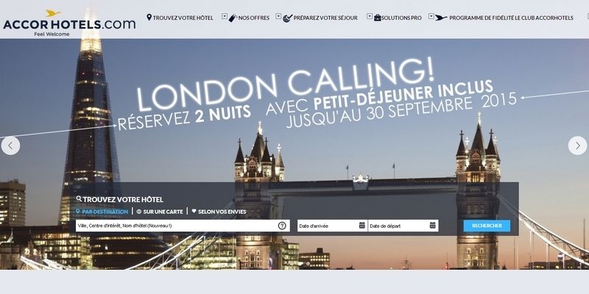Expand the Solutions Pro dropdown arrow
This screenshot has height=294, width=589.
click(370, 16)
